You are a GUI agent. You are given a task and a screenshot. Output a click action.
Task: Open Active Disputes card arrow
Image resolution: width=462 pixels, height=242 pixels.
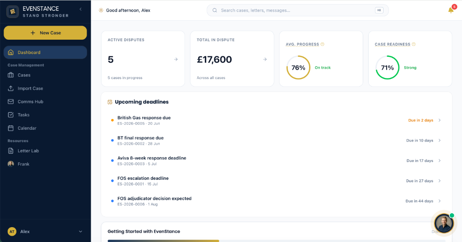(176, 59)
